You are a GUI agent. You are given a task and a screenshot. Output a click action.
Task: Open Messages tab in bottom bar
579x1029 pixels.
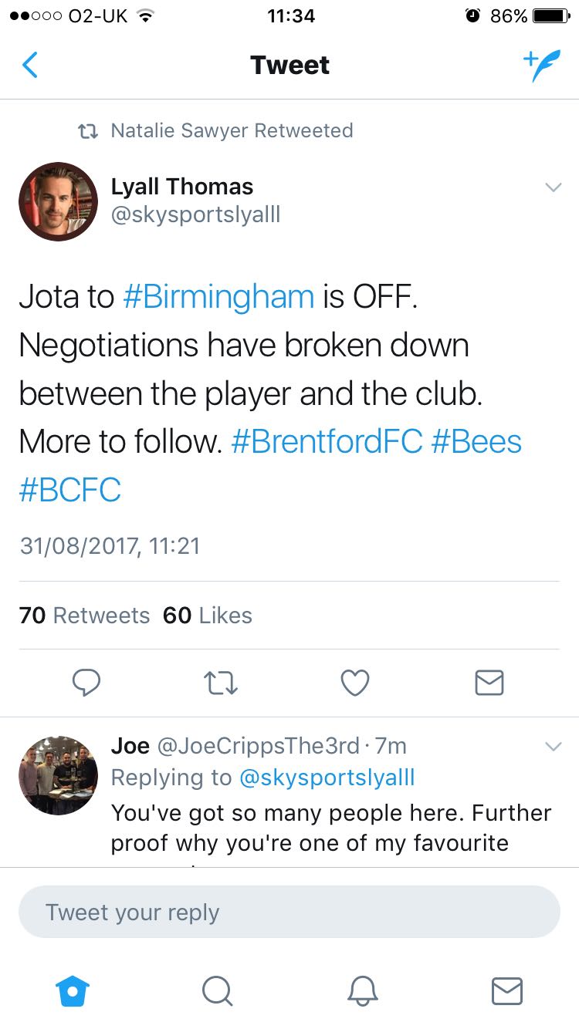[506, 990]
